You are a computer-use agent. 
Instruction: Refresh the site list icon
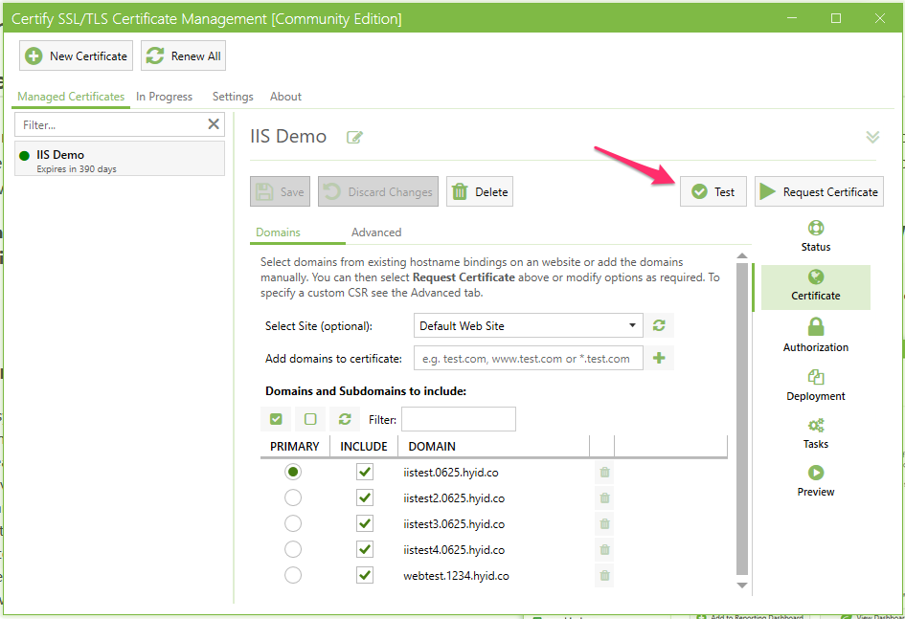tap(659, 325)
